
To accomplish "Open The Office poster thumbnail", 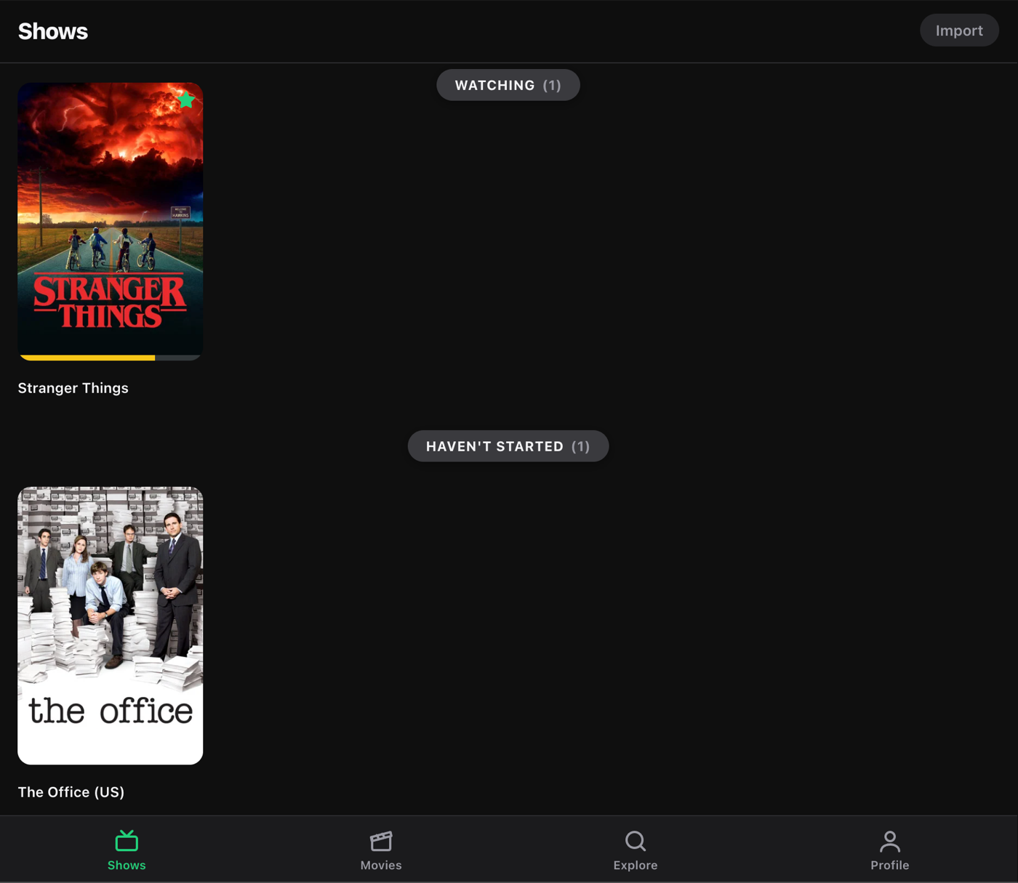I will tap(111, 626).
